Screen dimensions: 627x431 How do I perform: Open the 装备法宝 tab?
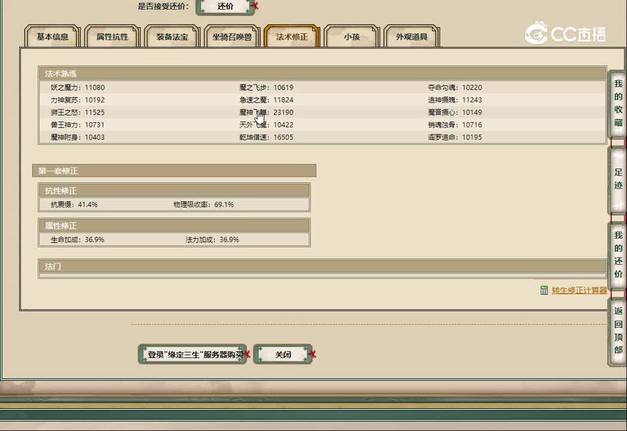172,36
